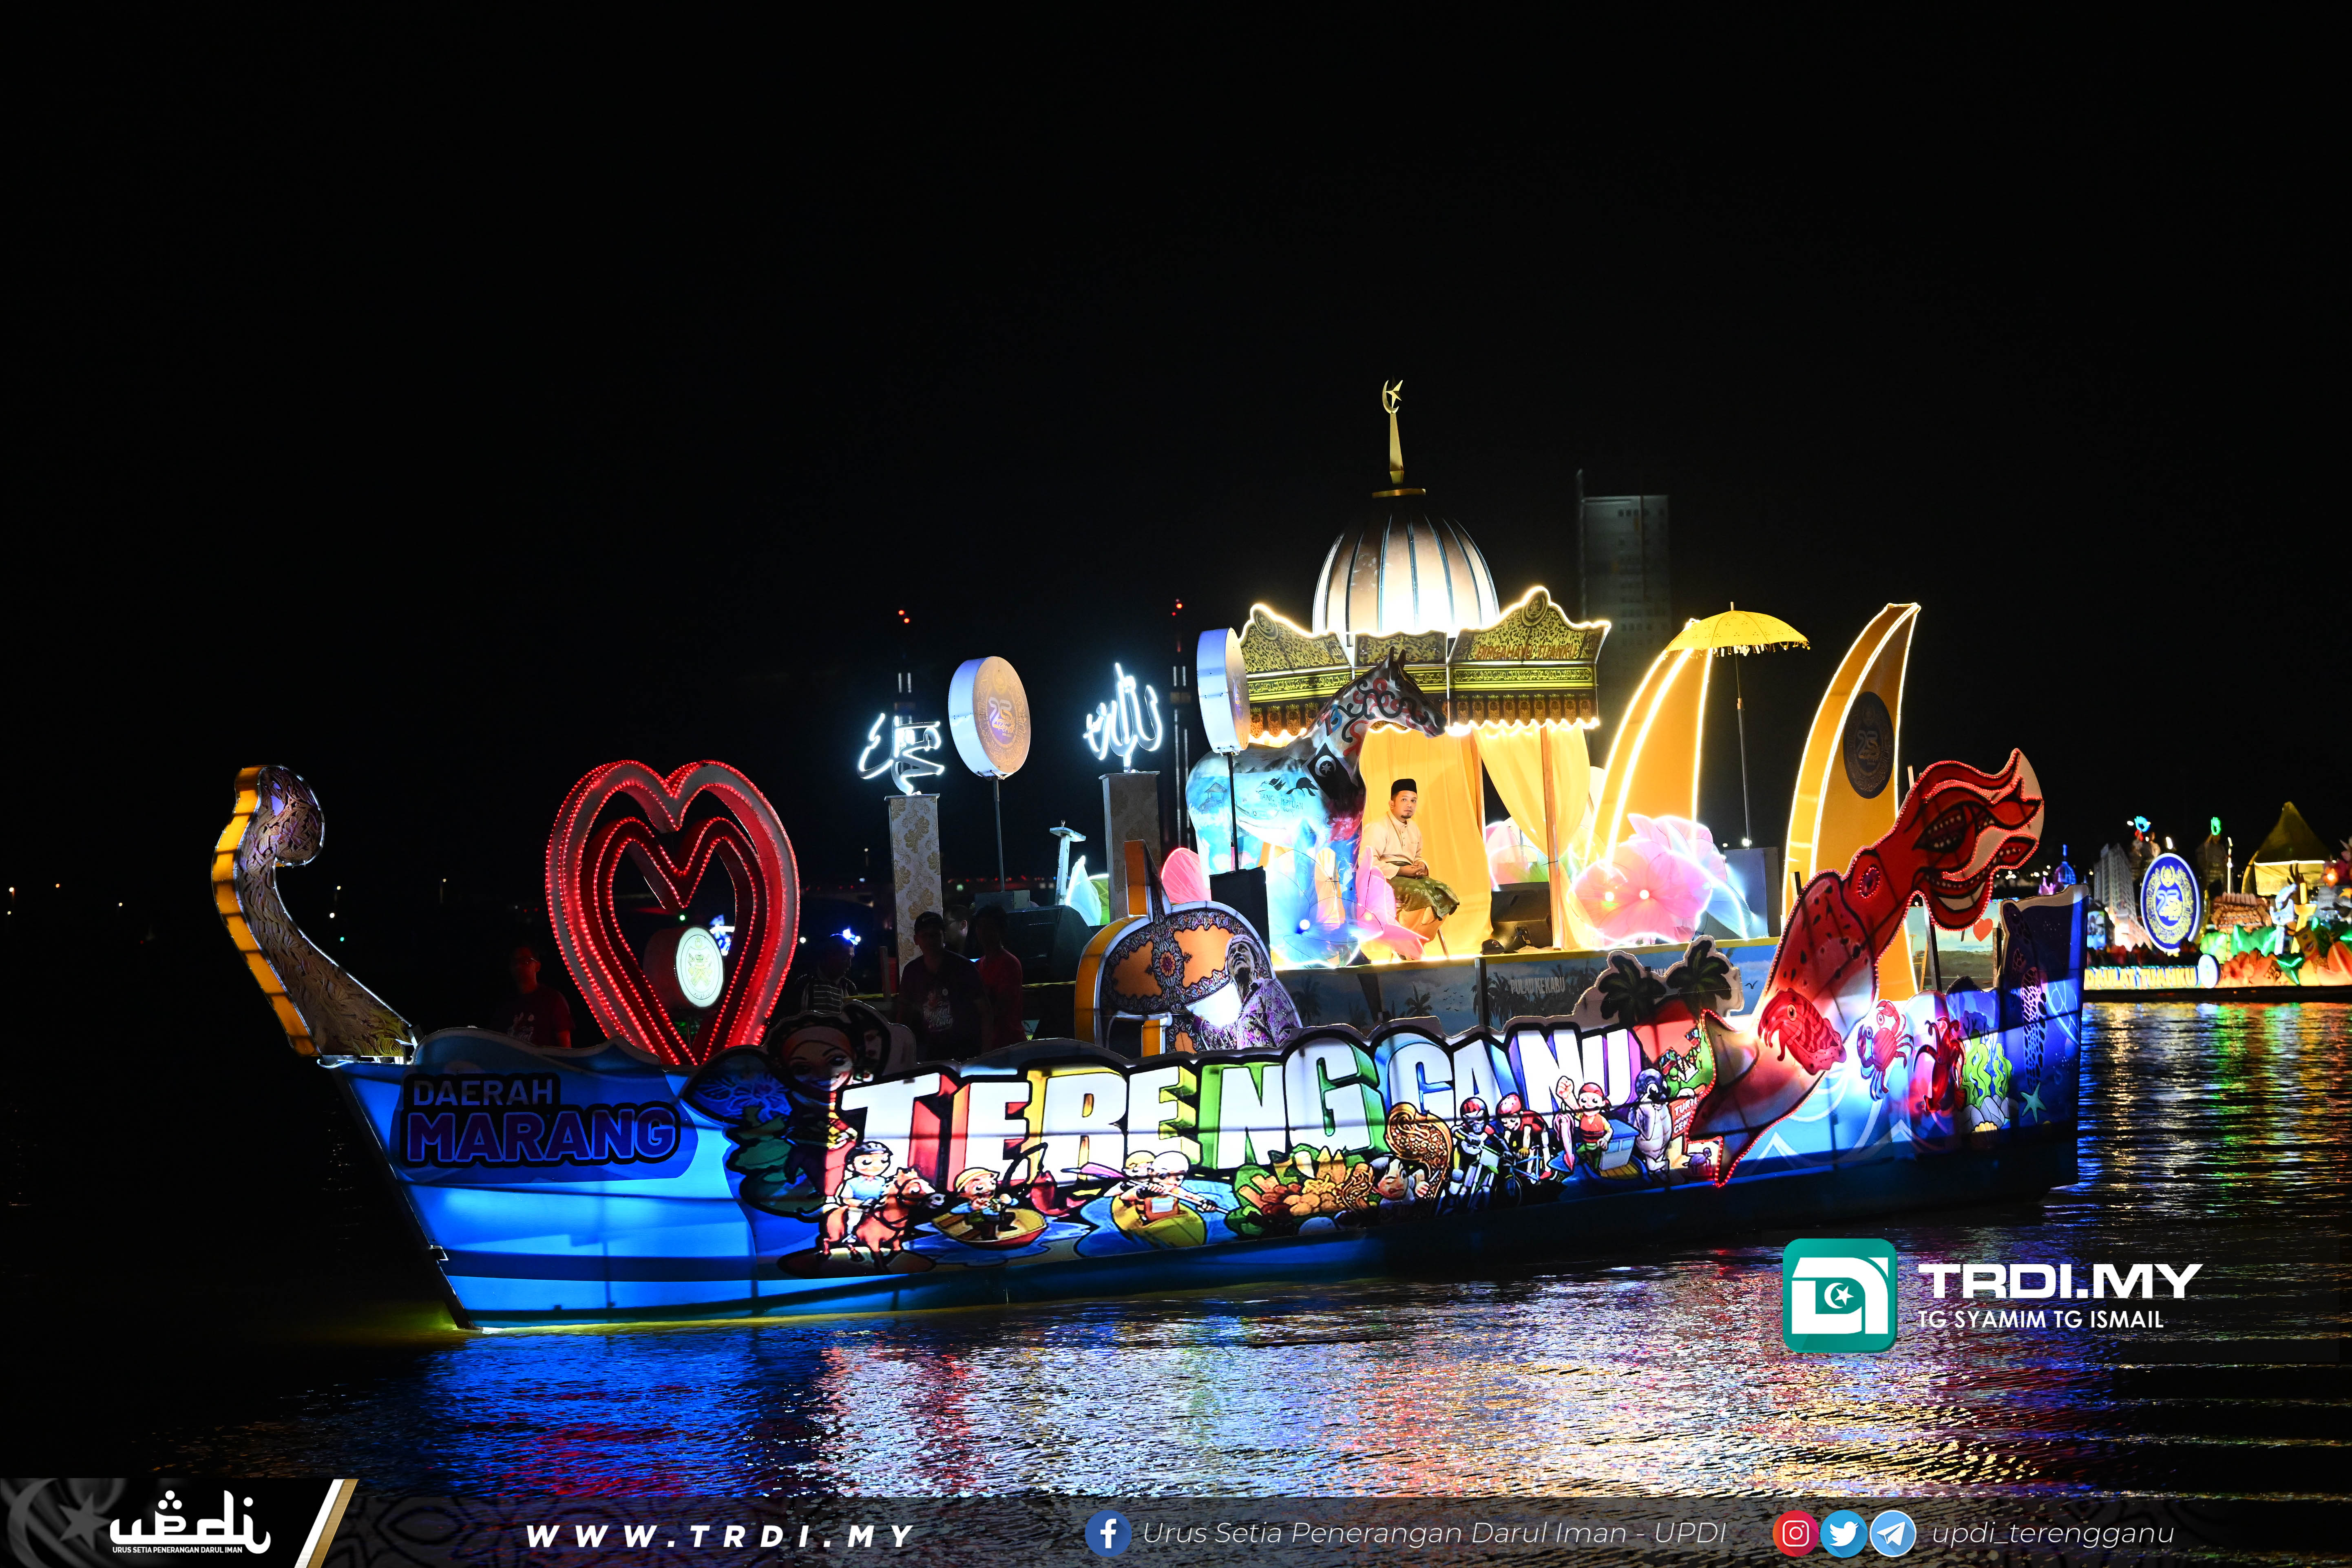The height and width of the screenshot is (1568, 2352).
Task: Click the Telegram paper plane icon
Action: (1892, 1533)
